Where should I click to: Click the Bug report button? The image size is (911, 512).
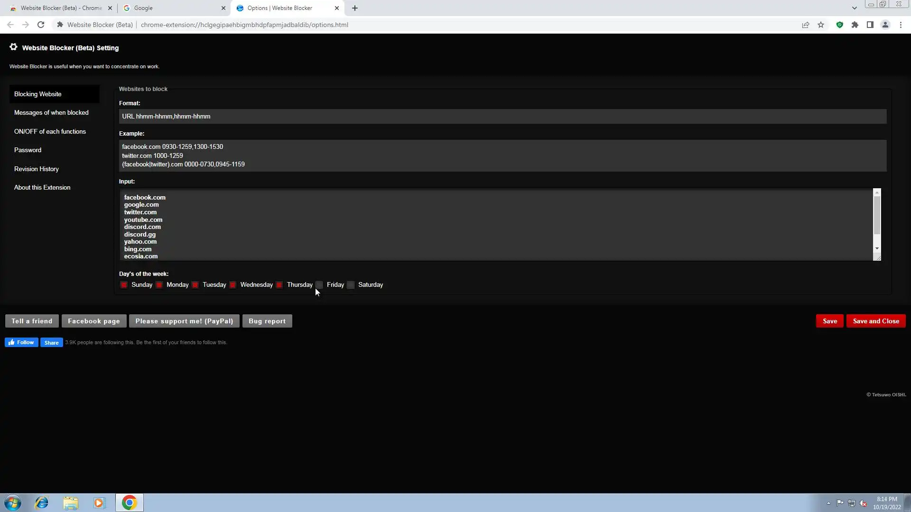(x=267, y=321)
